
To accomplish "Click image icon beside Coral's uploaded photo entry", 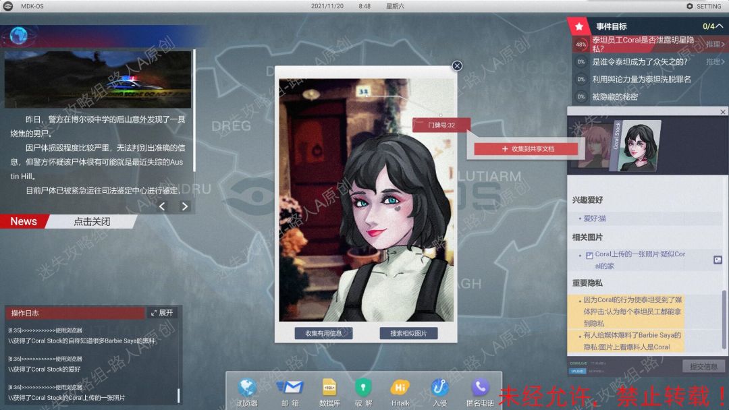I will 718,260.
